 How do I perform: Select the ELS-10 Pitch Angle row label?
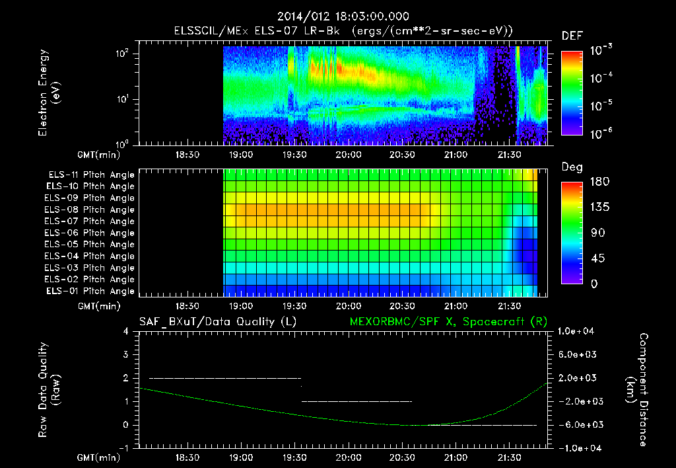(90, 186)
